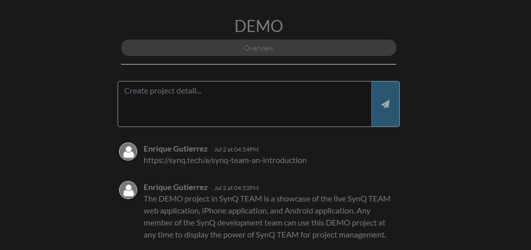Select Enrique Gutierrez name on 04:54PM post
Screen dimensions: 531x250
pos(176,149)
